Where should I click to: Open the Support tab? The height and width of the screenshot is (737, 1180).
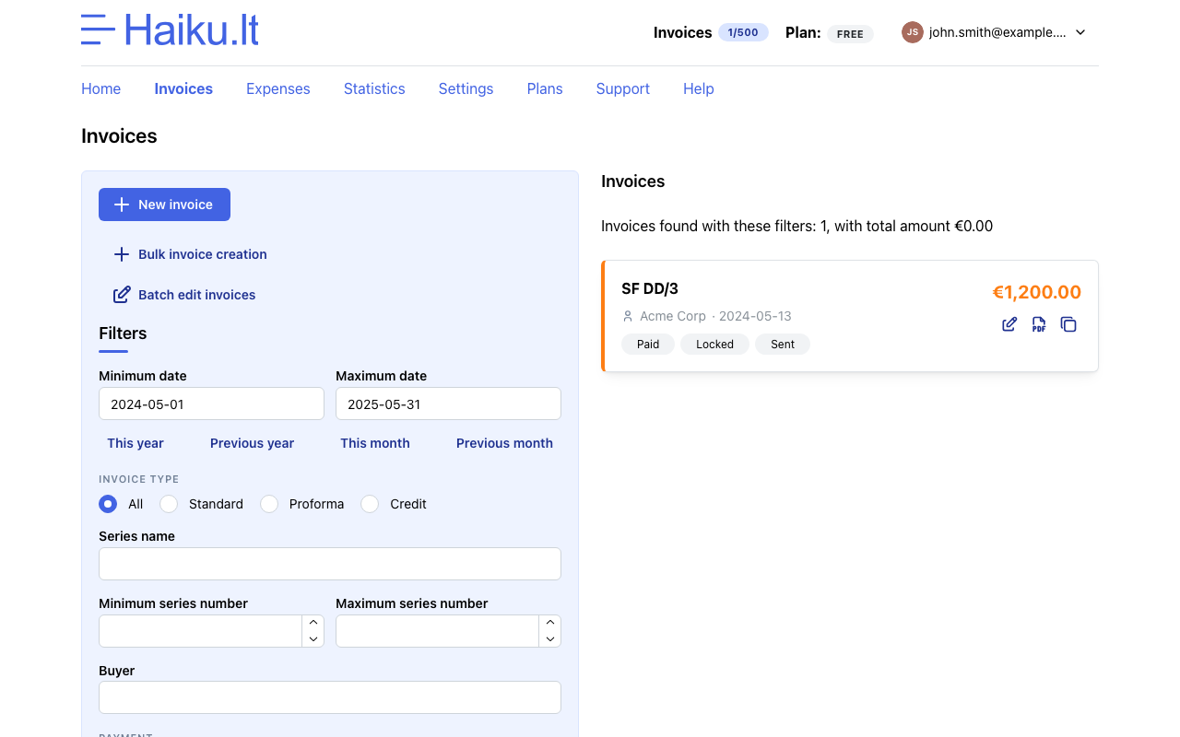click(623, 88)
